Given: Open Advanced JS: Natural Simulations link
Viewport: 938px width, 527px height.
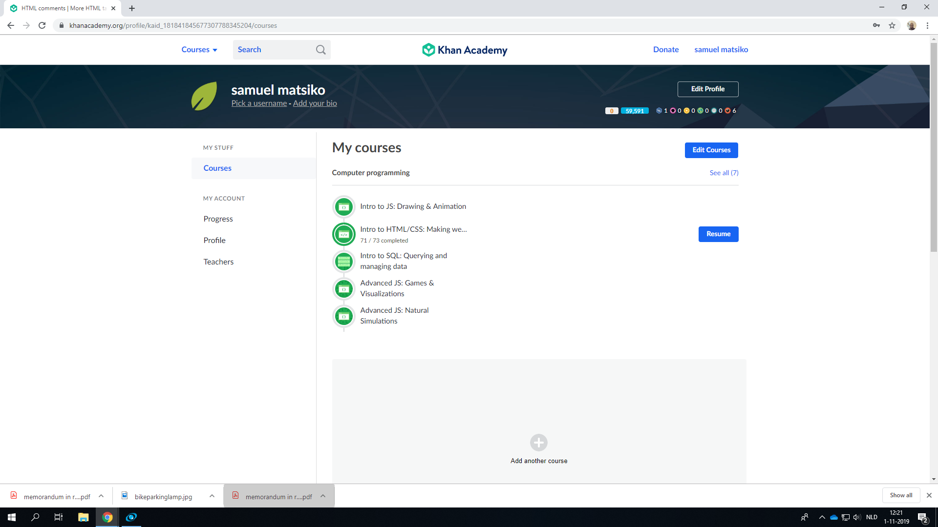Looking at the screenshot, I should 394,316.
